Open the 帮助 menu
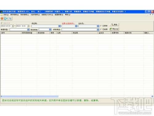The image size is (154, 116). (67, 15)
